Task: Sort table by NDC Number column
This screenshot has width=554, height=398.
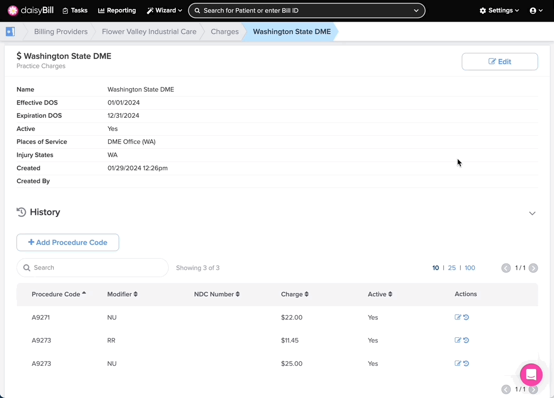Action: [217, 294]
